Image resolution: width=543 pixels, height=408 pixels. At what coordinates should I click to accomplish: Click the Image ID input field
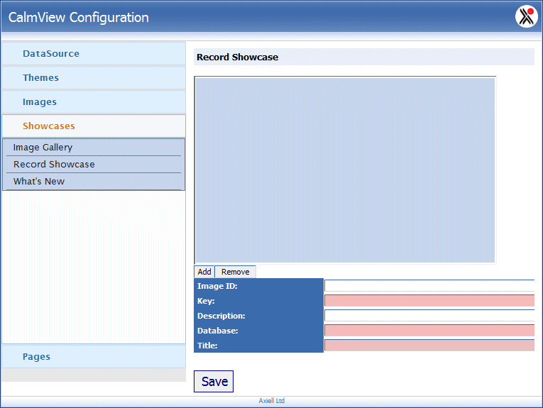(x=429, y=286)
